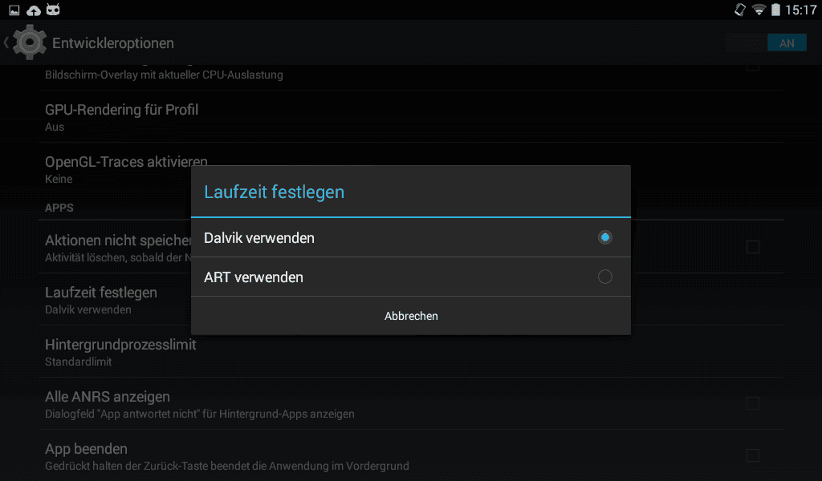
Task: Open the picture notification icon in the status bar
Action: (14, 10)
